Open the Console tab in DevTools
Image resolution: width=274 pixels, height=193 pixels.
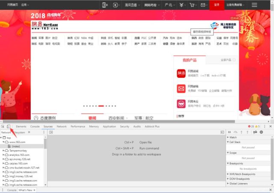[x=35, y=126]
